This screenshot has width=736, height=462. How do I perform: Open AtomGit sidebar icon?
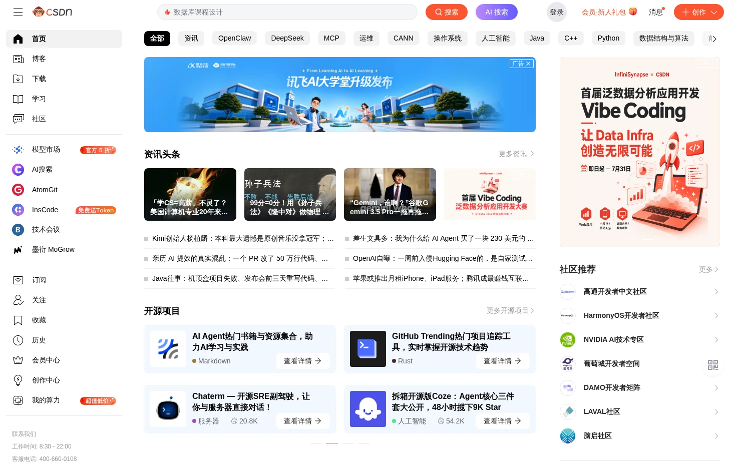pyautogui.click(x=18, y=190)
